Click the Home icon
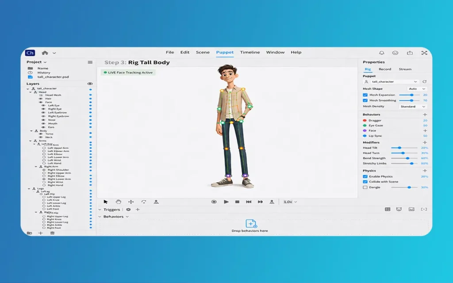453x283 pixels. [x=45, y=53]
